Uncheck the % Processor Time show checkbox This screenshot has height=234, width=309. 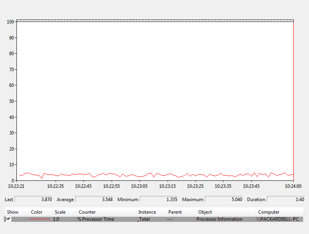pos(8,219)
